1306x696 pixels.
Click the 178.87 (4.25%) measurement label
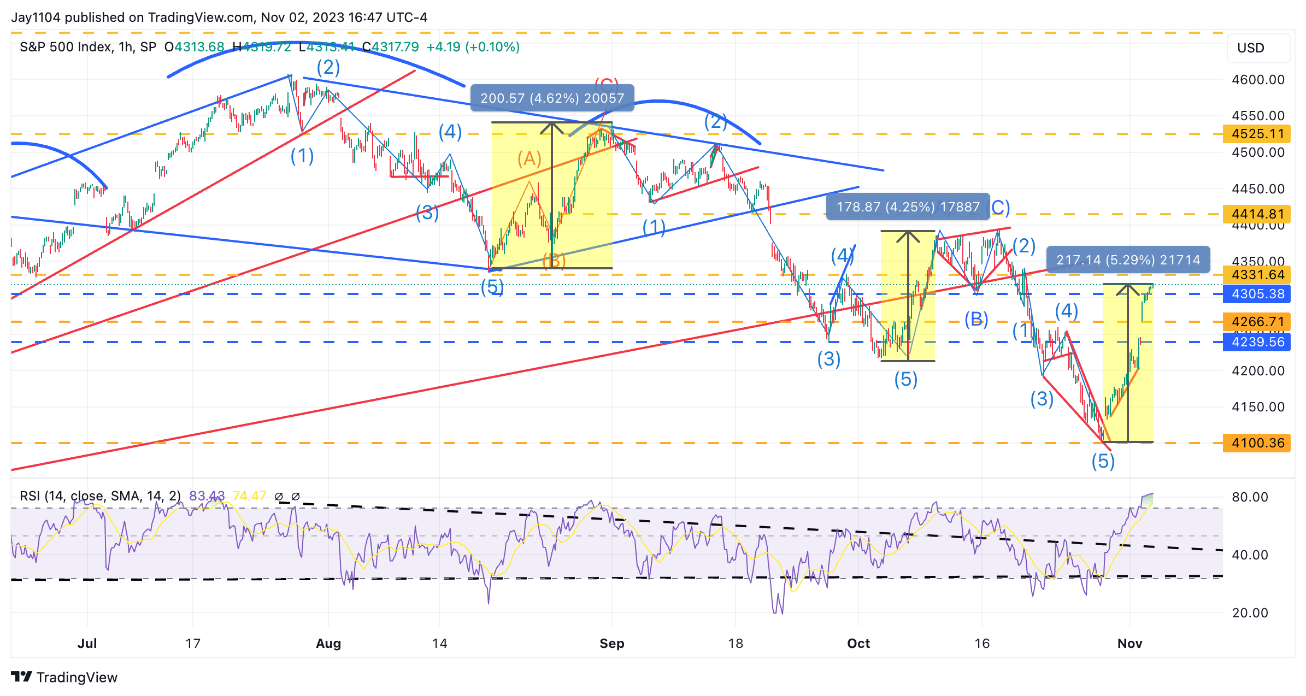[x=908, y=207]
